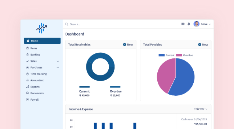The height and width of the screenshot is (129, 234).
Task: Click the ₹ 25,000 overdue amount
Action: (x=115, y=95)
